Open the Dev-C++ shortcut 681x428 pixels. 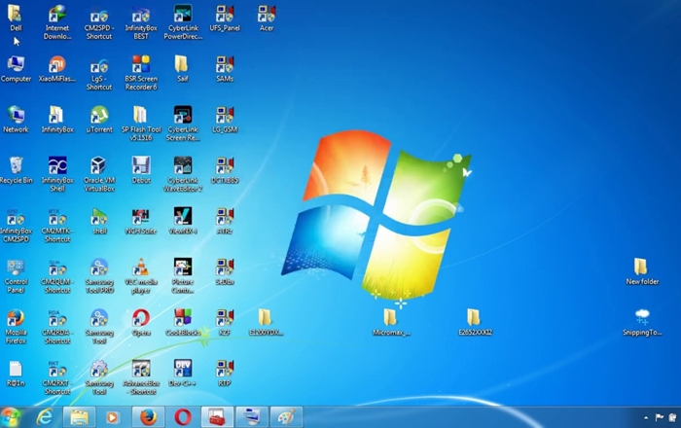(183, 374)
